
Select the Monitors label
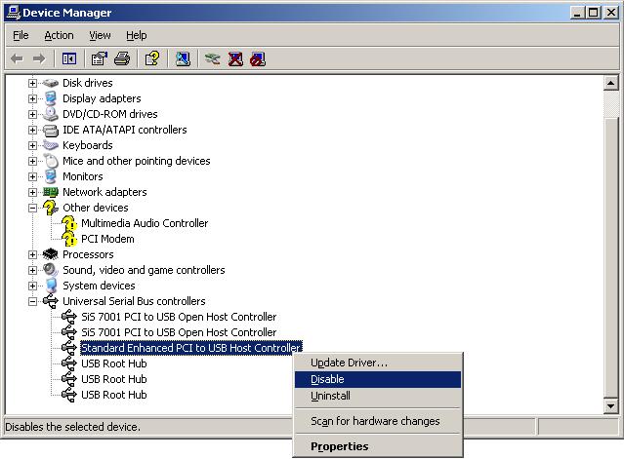pyautogui.click(x=83, y=176)
